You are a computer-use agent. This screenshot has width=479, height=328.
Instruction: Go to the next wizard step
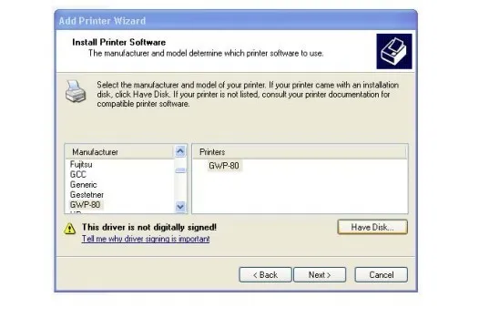pyautogui.click(x=320, y=275)
